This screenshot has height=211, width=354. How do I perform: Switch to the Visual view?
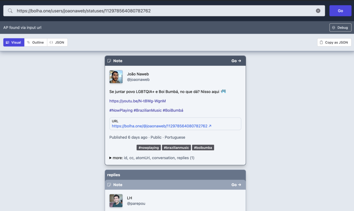14,42
